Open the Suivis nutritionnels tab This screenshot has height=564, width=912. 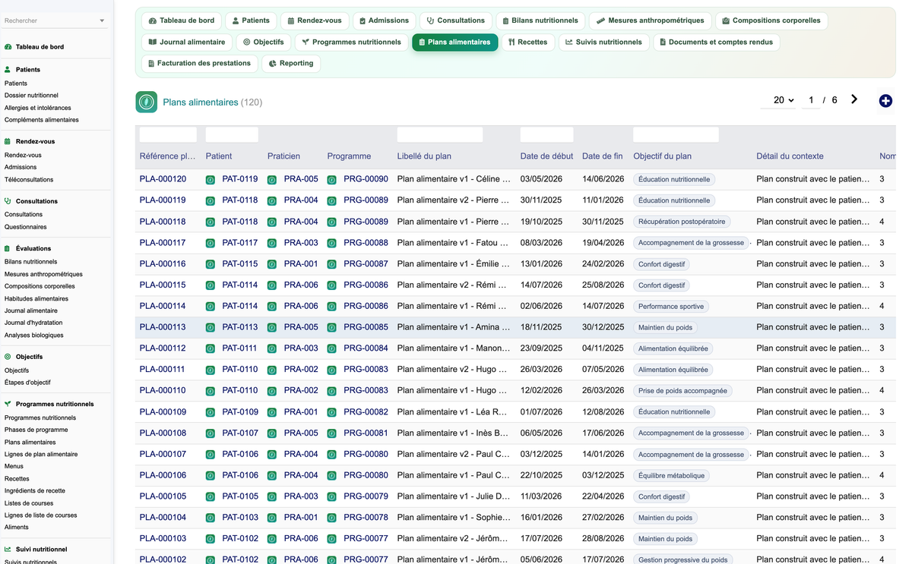[603, 42]
